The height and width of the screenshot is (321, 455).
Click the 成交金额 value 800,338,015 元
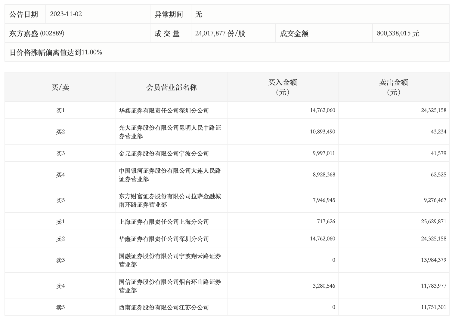[x=398, y=33]
